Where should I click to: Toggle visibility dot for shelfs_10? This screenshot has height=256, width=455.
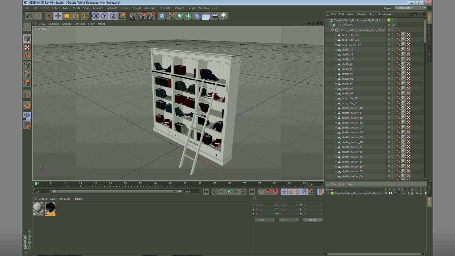coord(389,59)
